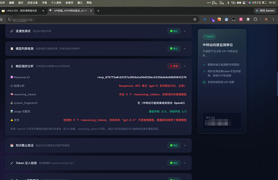The height and width of the screenshot is (180, 278).
Task: Click the pencil icon beside Token 注入检测
Action: pyautogui.click(x=12, y=163)
